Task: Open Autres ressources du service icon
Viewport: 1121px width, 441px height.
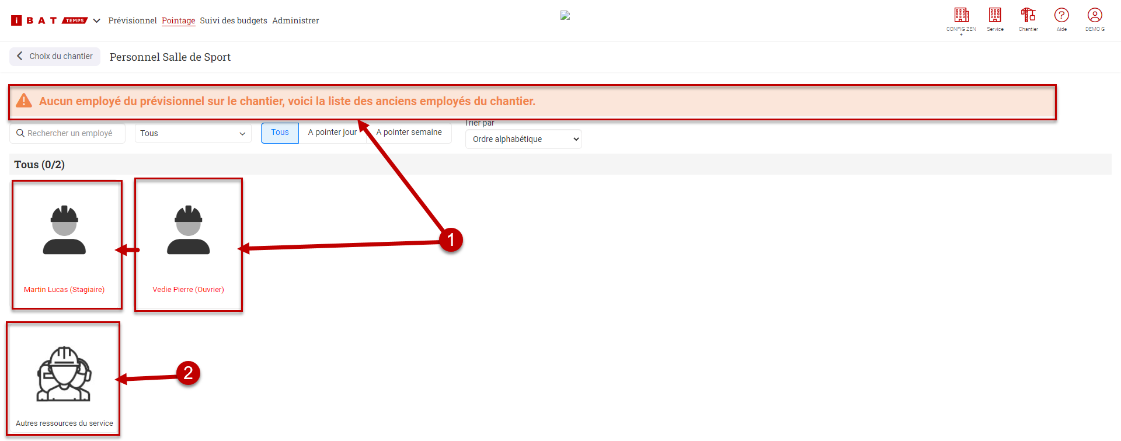Action: [64, 374]
